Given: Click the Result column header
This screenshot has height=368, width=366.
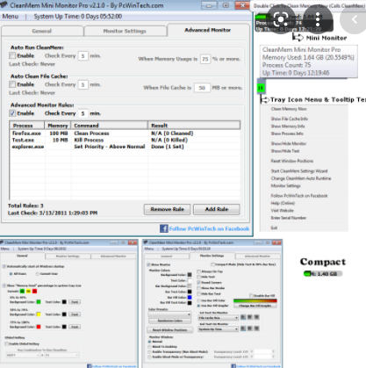Looking at the screenshot, I should [194, 126].
